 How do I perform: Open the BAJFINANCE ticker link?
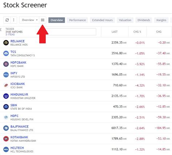click(x=20, y=126)
